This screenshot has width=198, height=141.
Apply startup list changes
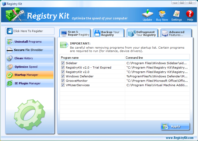coord(175,126)
